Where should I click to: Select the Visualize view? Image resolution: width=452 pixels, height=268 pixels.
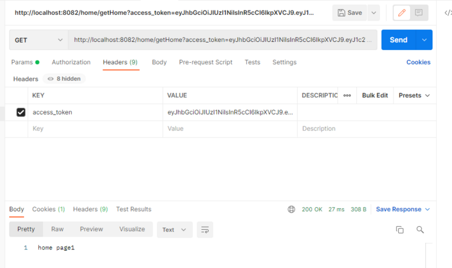[132, 229]
